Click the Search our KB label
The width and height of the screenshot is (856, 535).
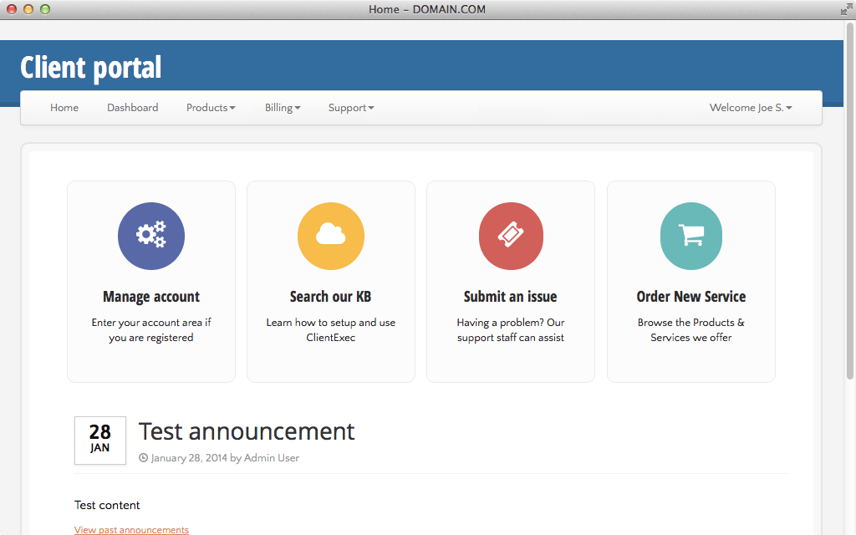(331, 296)
